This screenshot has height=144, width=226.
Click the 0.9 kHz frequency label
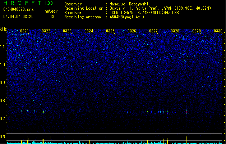pyautogui.click(x=3, y=83)
